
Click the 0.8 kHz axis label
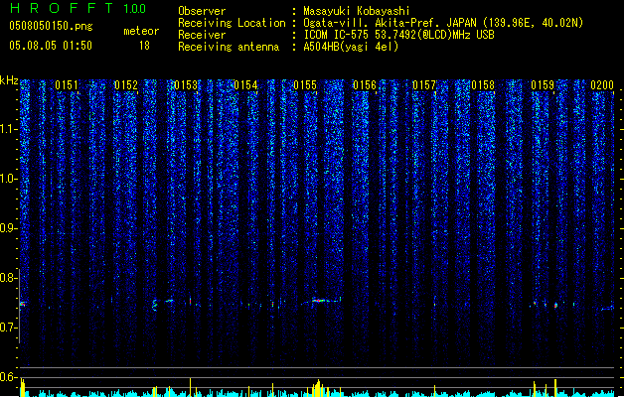tap(8, 278)
